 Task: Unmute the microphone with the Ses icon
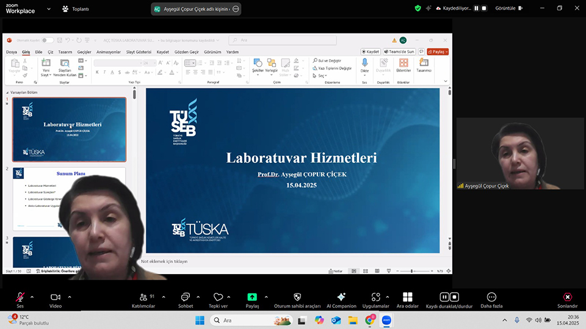(x=20, y=297)
